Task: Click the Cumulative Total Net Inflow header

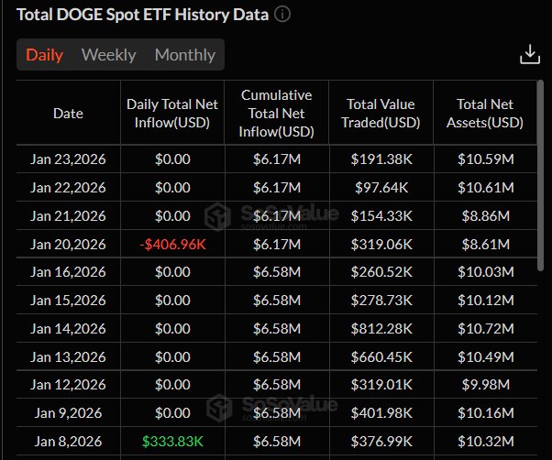Action: tap(276, 114)
